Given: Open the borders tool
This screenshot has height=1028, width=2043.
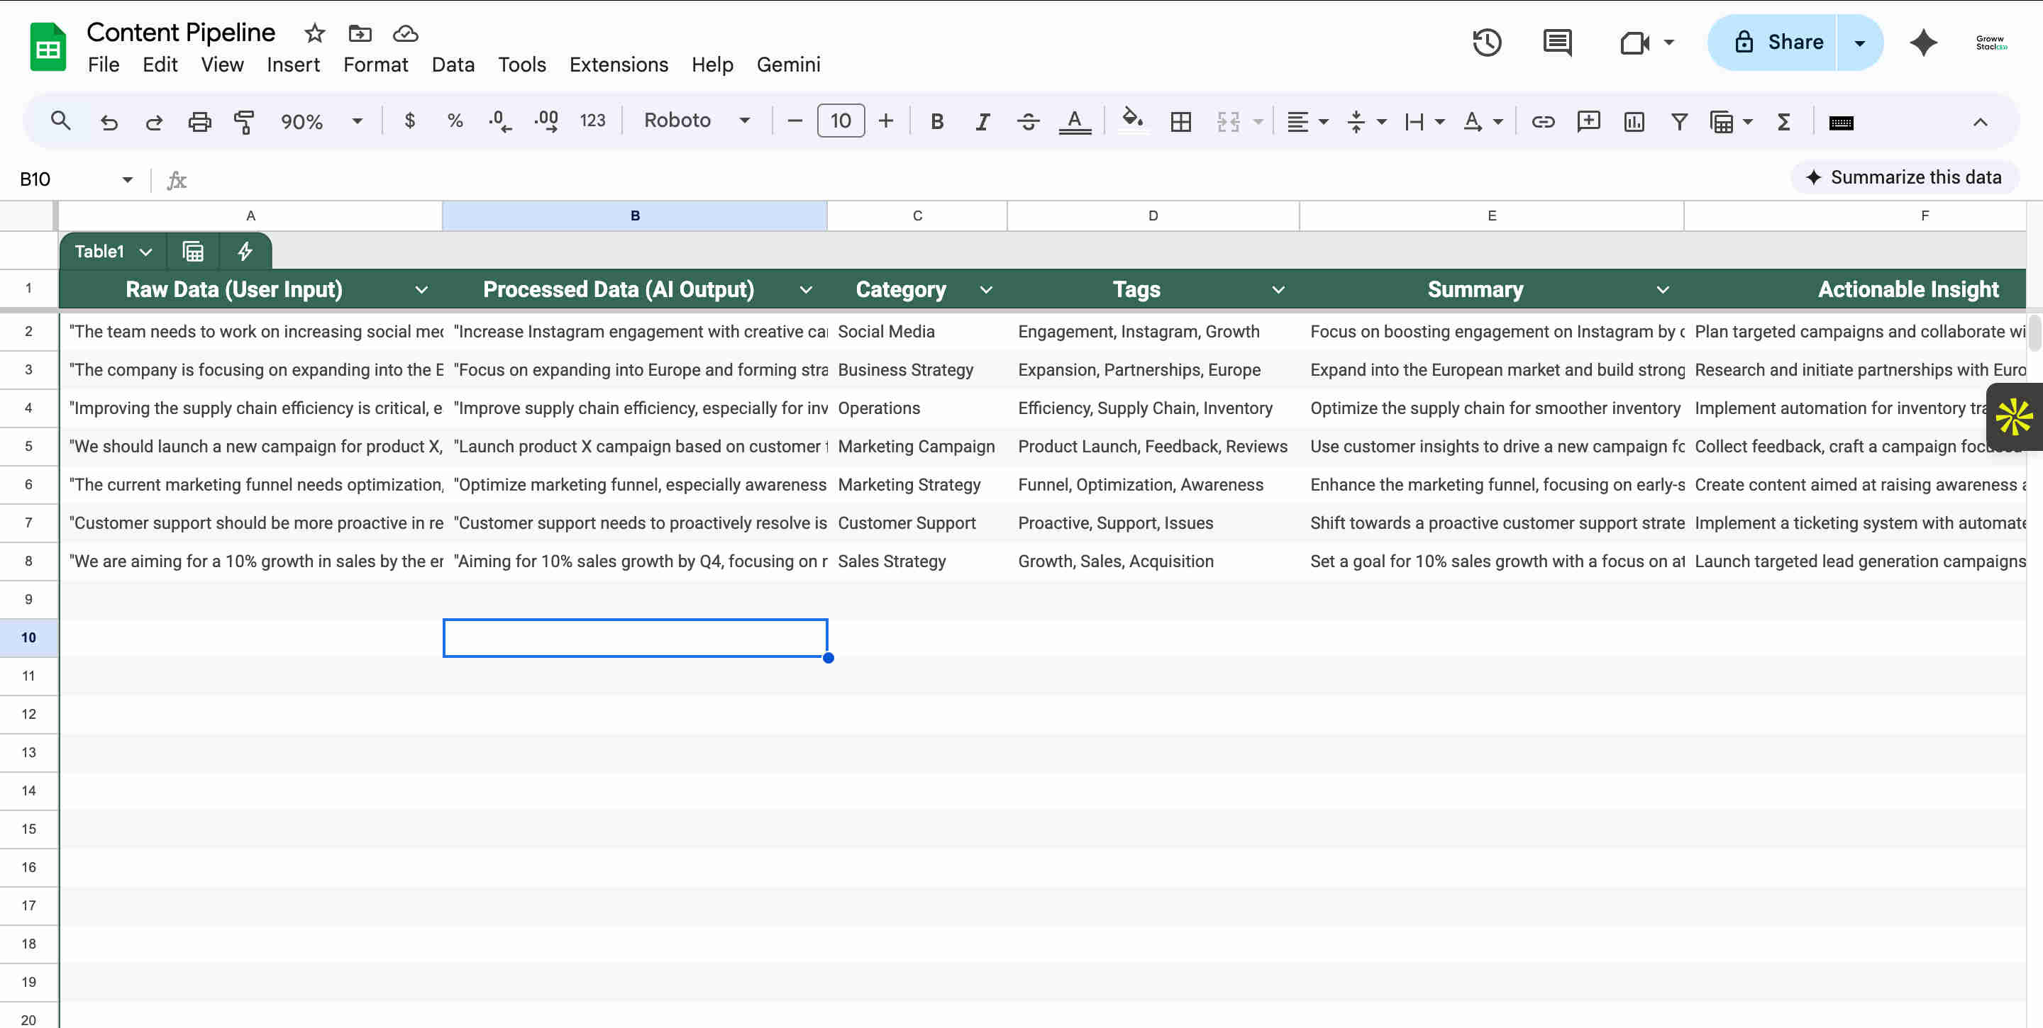Looking at the screenshot, I should point(1181,121).
